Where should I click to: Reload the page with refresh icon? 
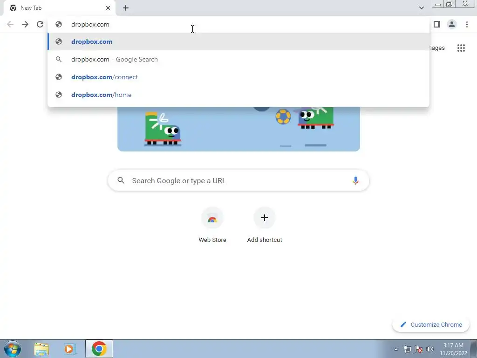[40, 24]
